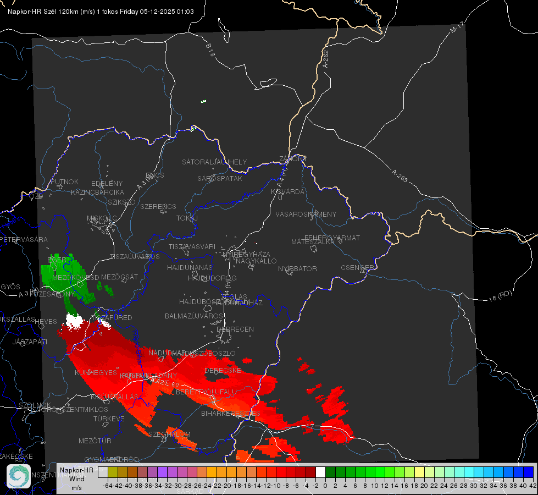The width and height of the screenshot is (538, 495).
Task: Click the MÁTÉSZALKA town label
Action: (x=313, y=242)
